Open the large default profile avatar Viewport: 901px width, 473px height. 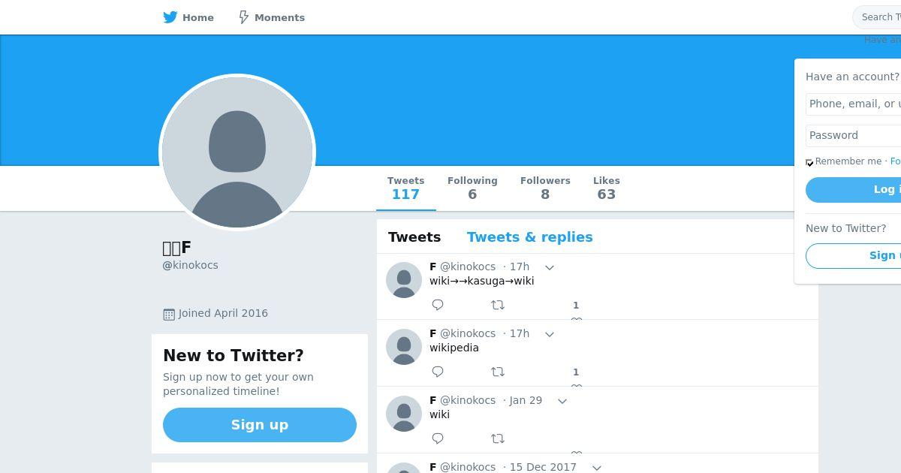[x=237, y=152]
